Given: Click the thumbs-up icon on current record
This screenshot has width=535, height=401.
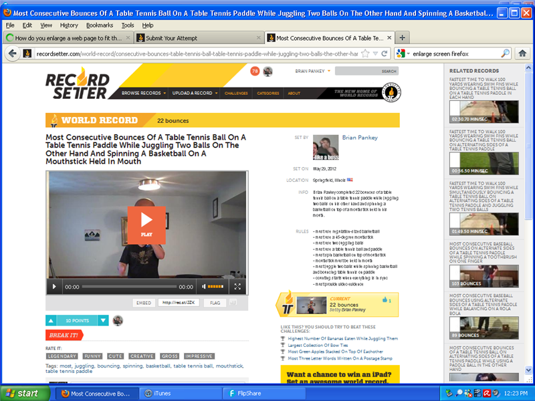Looking at the screenshot, I should [385, 299].
